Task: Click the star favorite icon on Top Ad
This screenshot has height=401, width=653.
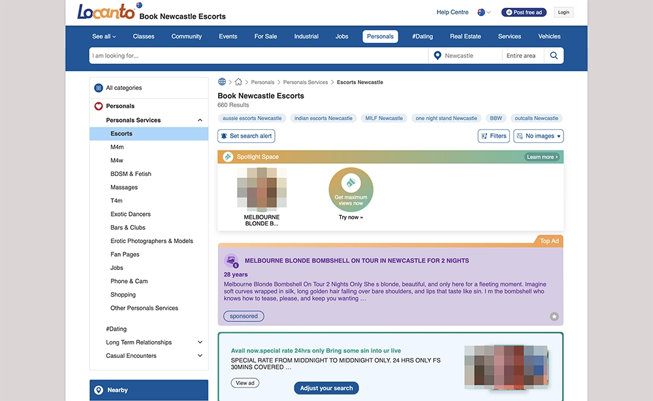Action: [x=554, y=316]
